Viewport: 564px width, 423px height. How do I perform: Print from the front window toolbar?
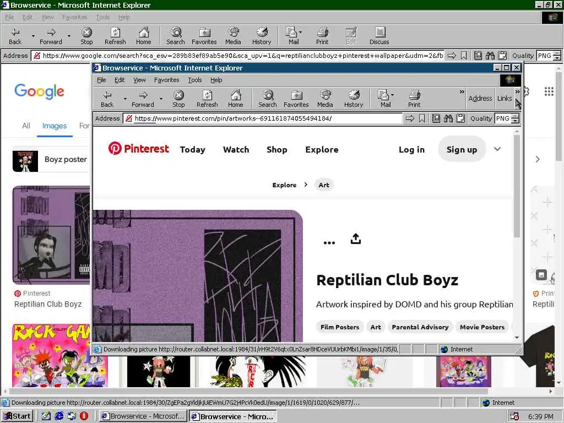pos(414,99)
